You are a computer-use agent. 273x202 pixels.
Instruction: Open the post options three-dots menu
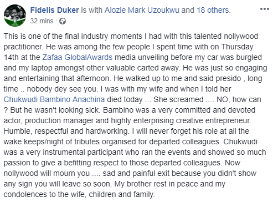pos(265,9)
